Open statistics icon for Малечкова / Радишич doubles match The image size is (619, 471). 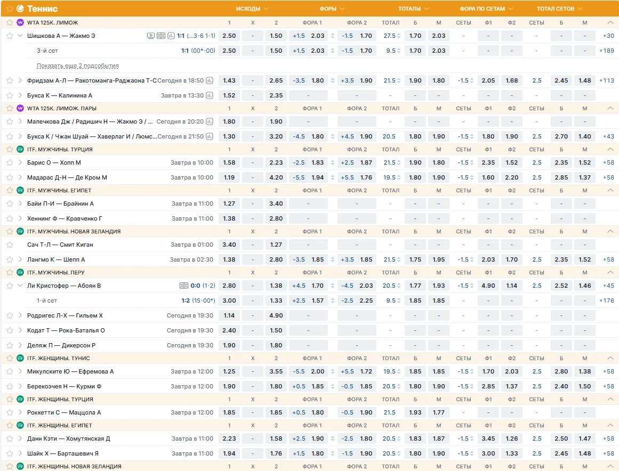coord(210,121)
